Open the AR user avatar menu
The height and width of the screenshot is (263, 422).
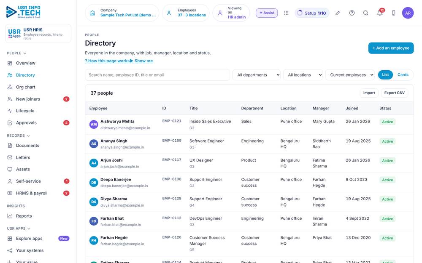pyautogui.click(x=408, y=13)
